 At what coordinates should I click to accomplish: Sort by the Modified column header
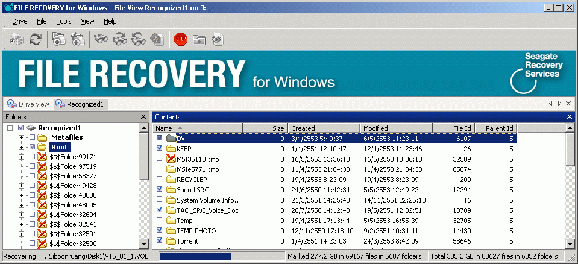point(396,128)
